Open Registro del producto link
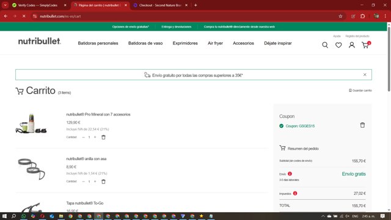 coord(357,36)
